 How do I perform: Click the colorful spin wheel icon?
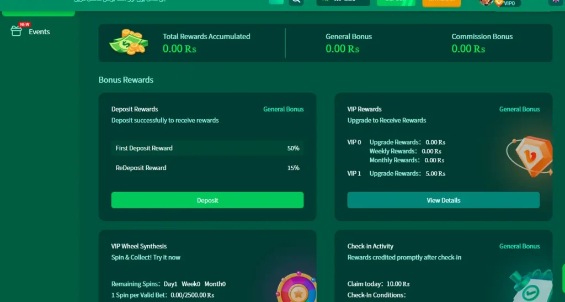pos(296,288)
